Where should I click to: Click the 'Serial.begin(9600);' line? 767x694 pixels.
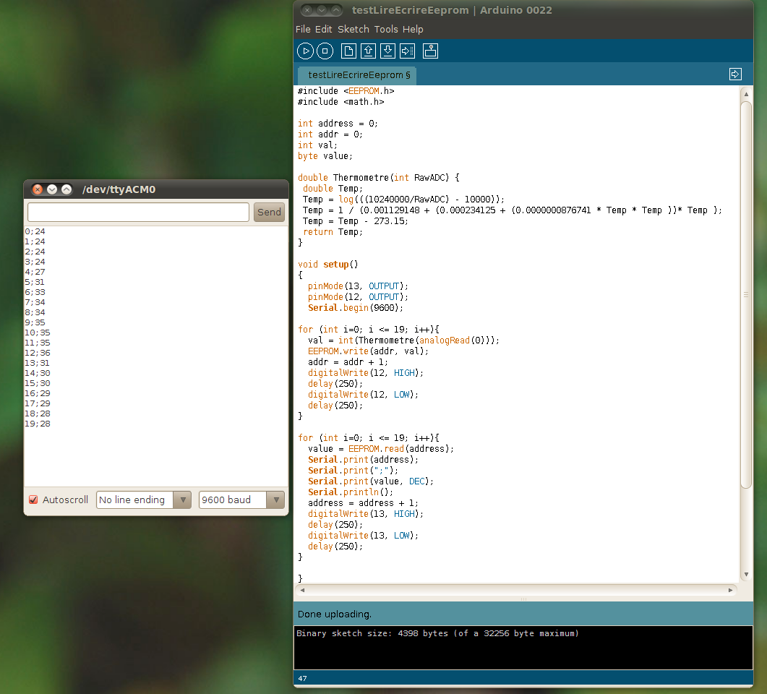tap(356, 308)
